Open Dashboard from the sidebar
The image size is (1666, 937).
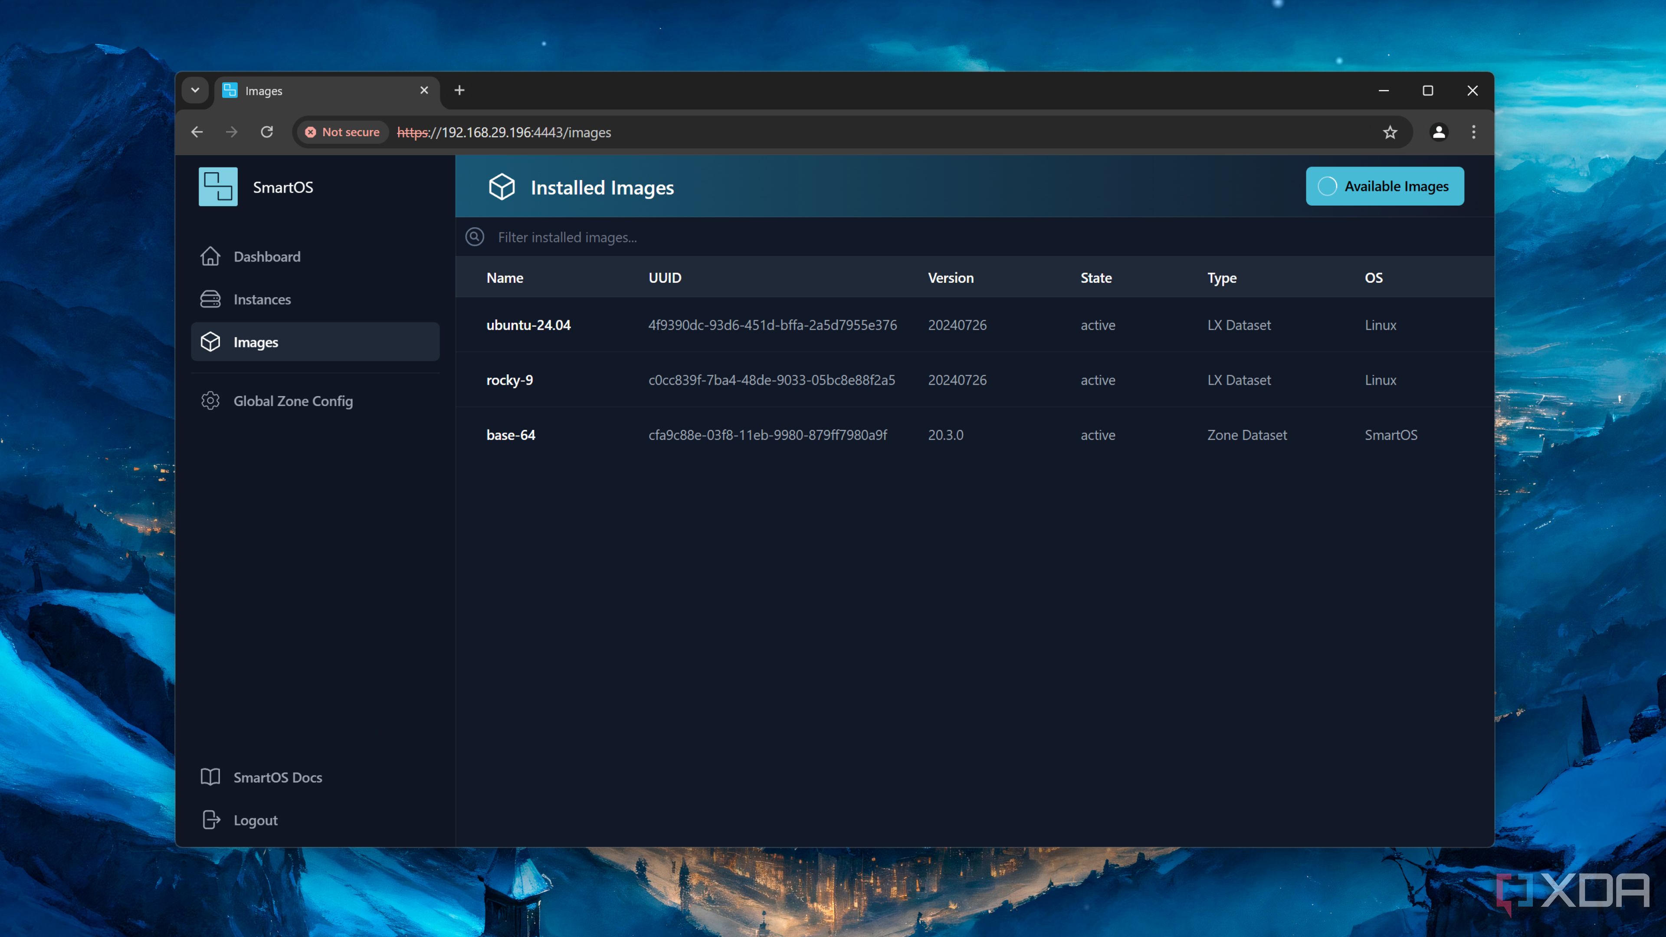pos(266,257)
